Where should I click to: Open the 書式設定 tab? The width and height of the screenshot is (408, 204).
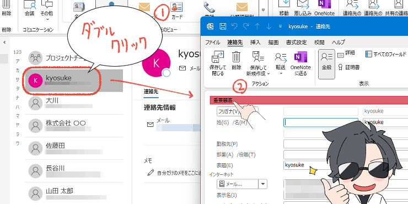[297, 42]
